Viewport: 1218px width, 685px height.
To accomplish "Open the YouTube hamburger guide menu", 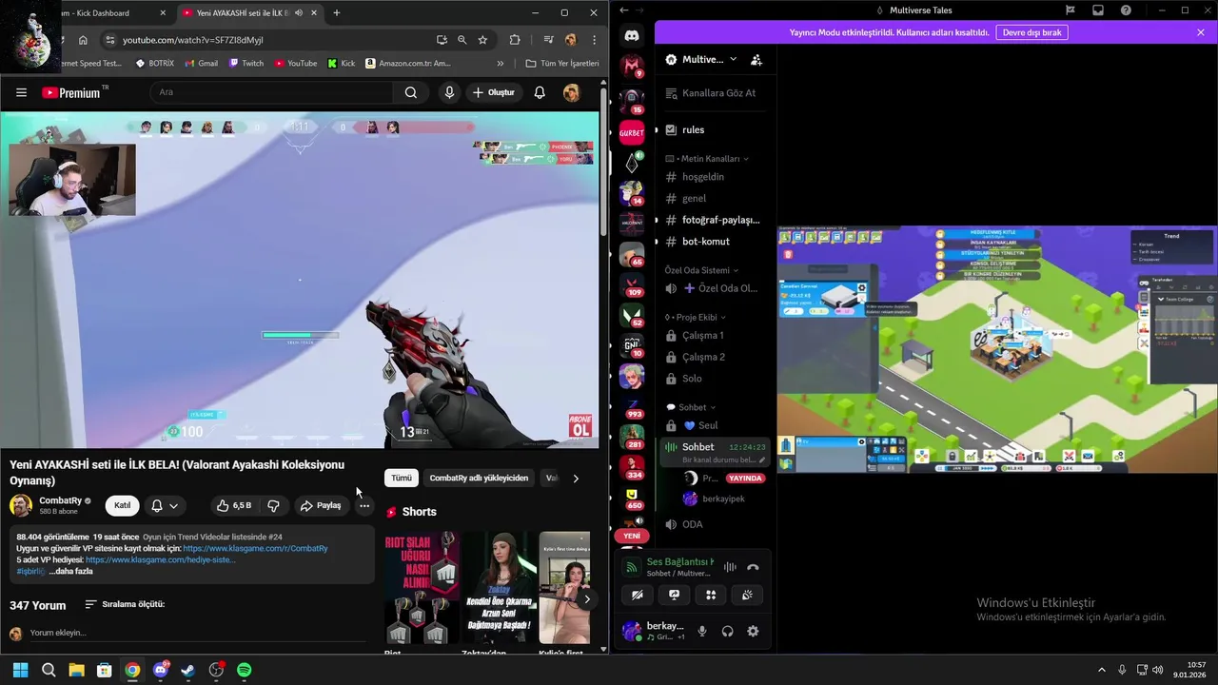I will point(21,92).
